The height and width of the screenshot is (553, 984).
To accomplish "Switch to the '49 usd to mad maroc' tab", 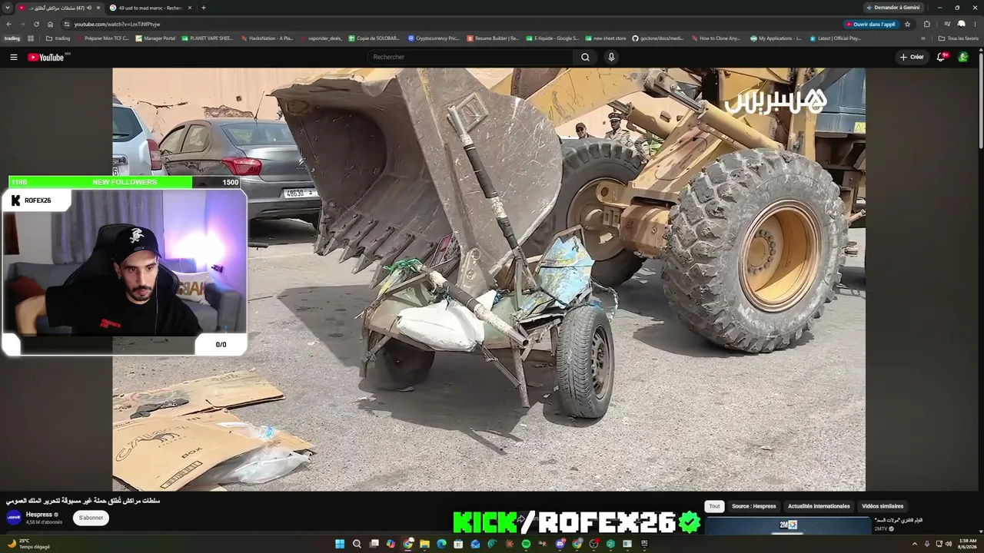I will tap(151, 8).
